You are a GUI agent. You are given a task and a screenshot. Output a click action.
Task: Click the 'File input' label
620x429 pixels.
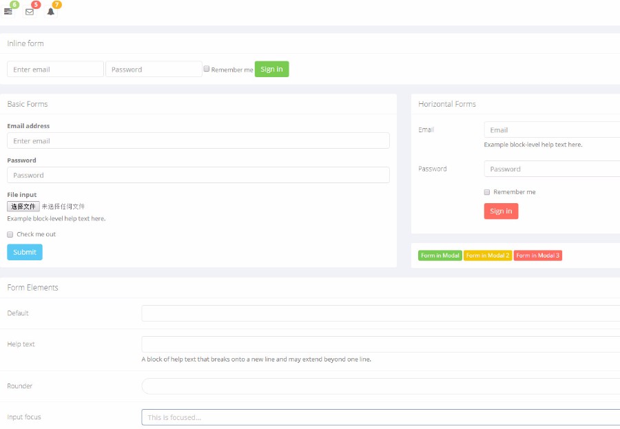[x=22, y=195]
